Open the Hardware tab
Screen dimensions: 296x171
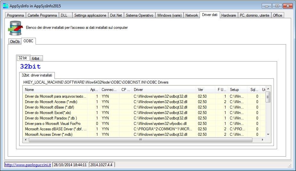(x=228, y=15)
